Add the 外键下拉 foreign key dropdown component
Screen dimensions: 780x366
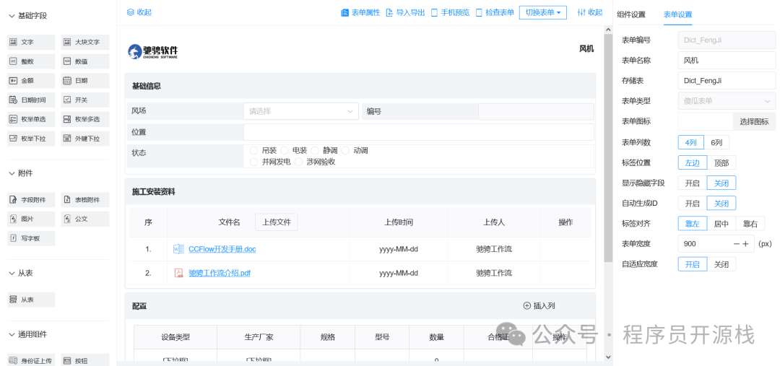[84, 139]
